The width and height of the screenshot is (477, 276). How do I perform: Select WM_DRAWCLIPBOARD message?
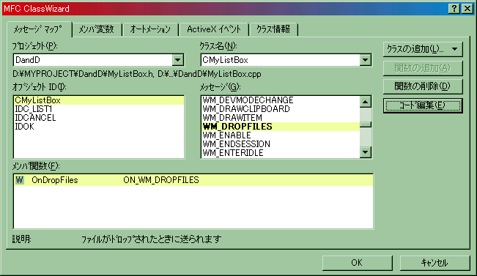281,109
